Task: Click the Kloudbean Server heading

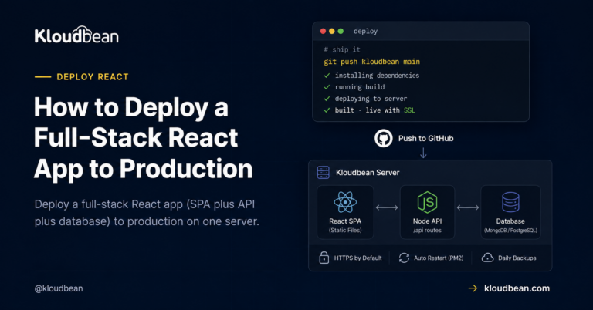Action: click(x=368, y=173)
